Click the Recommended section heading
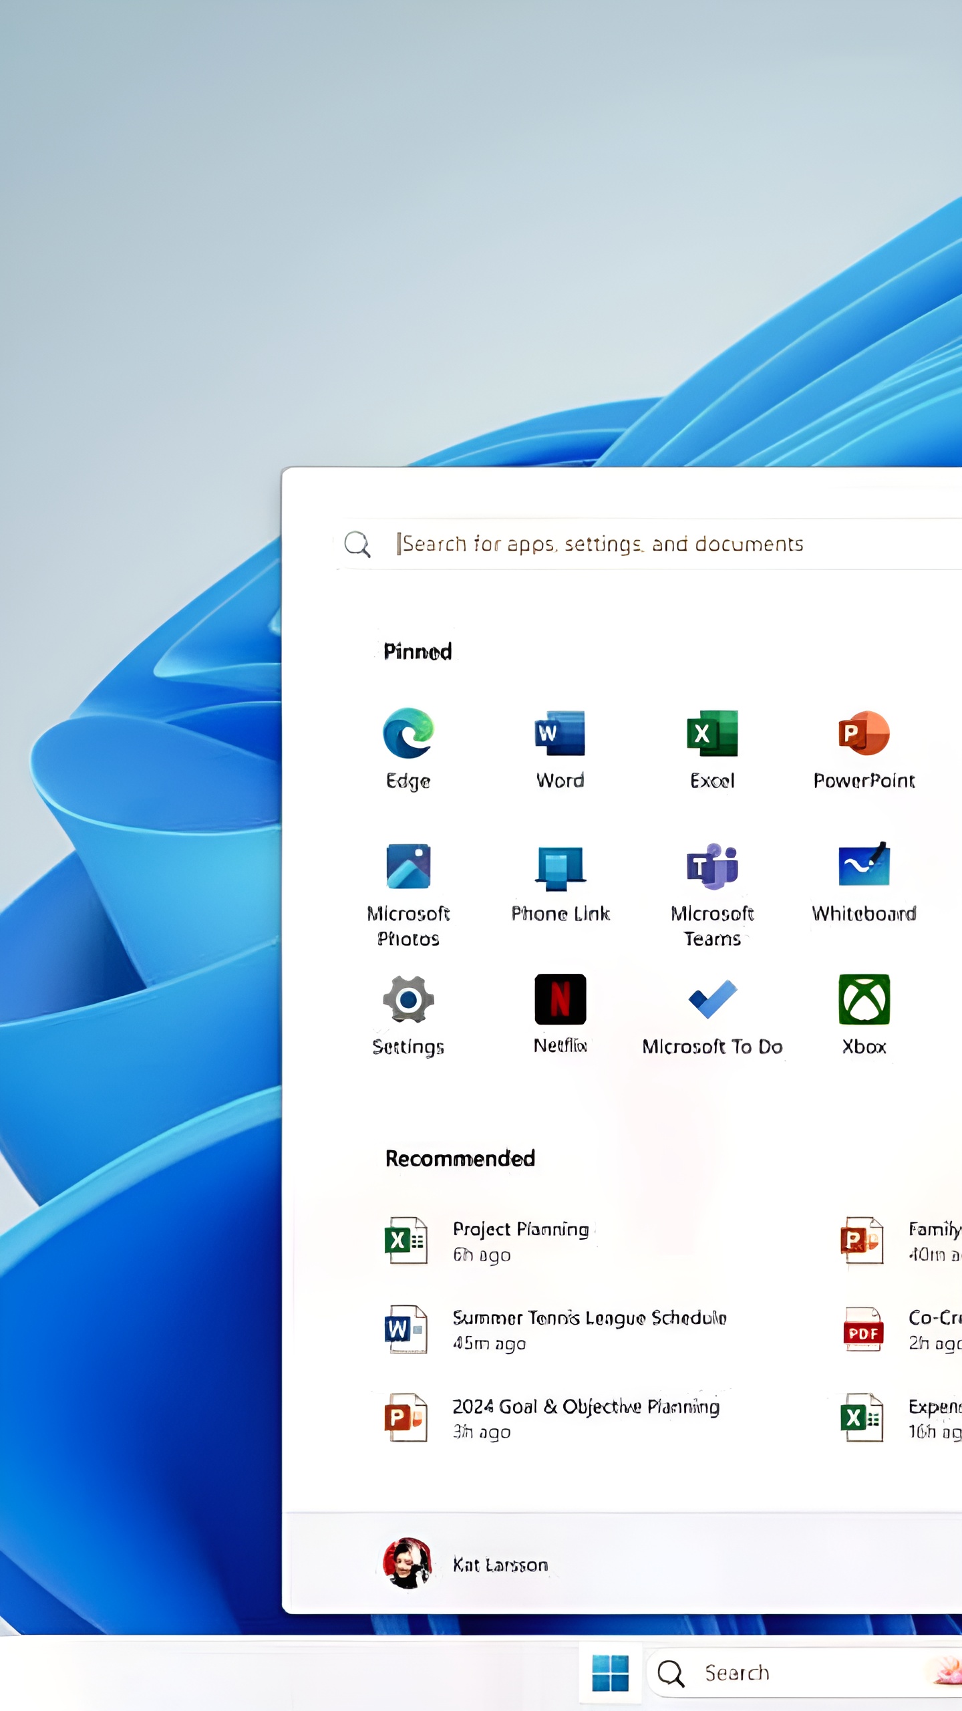Image resolution: width=962 pixels, height=1711 pixels. [x=460, y=1158]
